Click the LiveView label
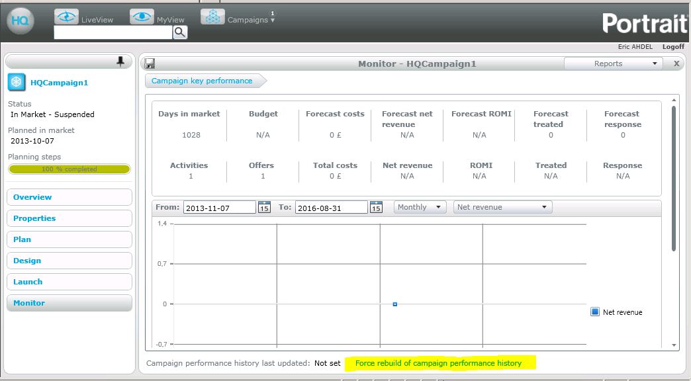Viewport: 691px width, 381px height. (97, 20)
